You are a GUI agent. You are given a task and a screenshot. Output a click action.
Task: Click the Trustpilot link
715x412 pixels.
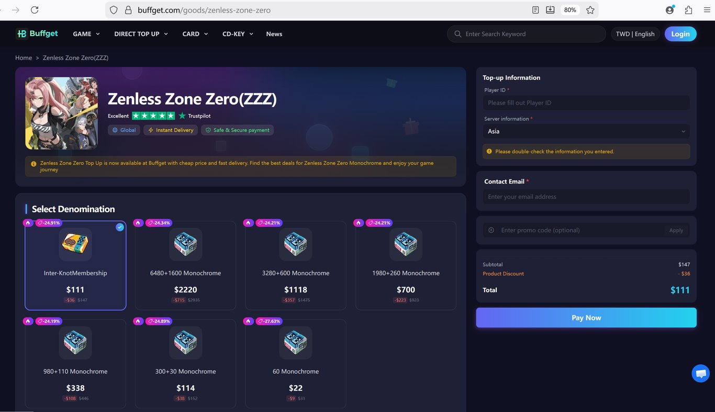pyautogui.click(x=195, y=116)
